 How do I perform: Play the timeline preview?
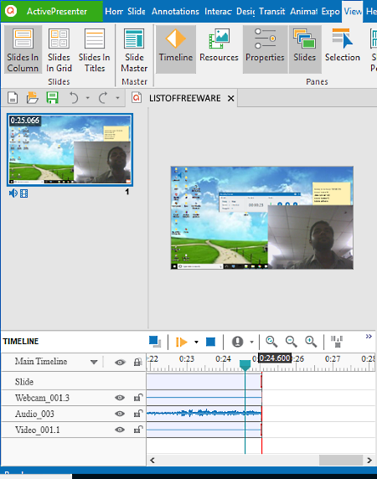coord(182,342)
